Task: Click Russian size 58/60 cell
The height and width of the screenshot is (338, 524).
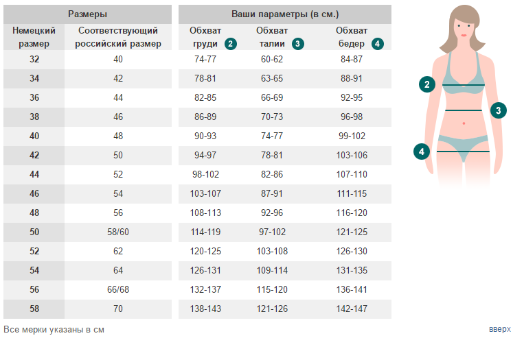Action: click(x=118, y=232)
